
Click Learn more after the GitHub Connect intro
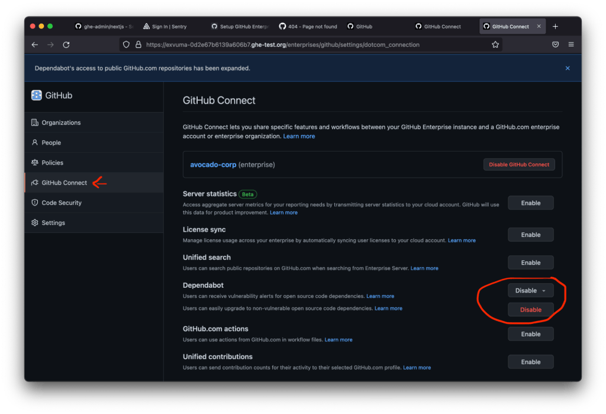click(299, 136)
